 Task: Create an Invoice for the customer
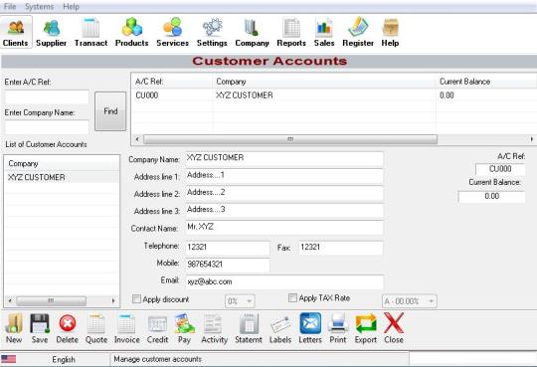[126, 328]
